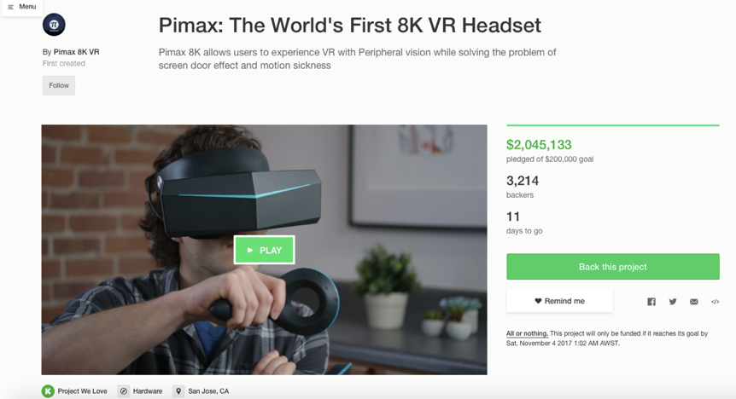The image size is (736, 399).
Task: Share project via Twitter icon
Action: 673,302
